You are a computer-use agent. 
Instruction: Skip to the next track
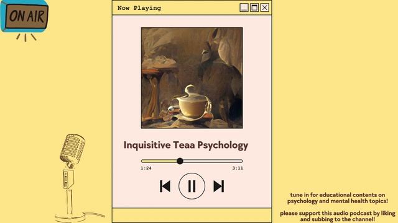[218, 186]
